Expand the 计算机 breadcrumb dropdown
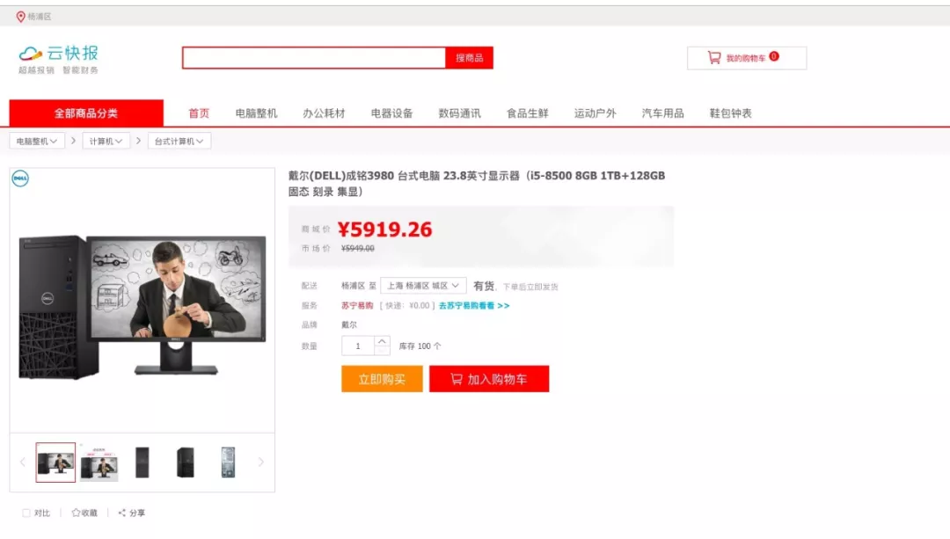 click(106, 141)
